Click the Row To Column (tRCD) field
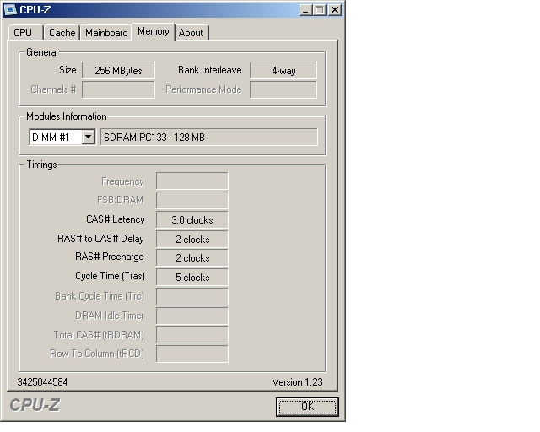The height and width of the screenshot is (432, 540). pyautogui.click(x=192, y=354)
